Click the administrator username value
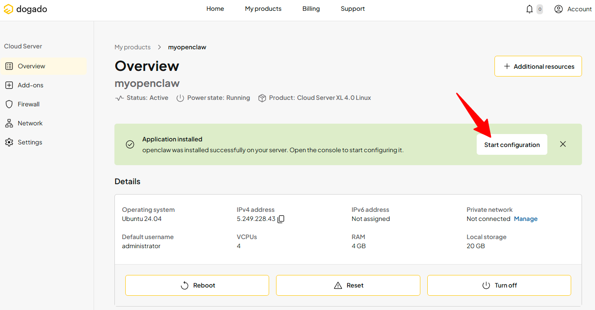The image size is (595, 310). click(141, 246)
